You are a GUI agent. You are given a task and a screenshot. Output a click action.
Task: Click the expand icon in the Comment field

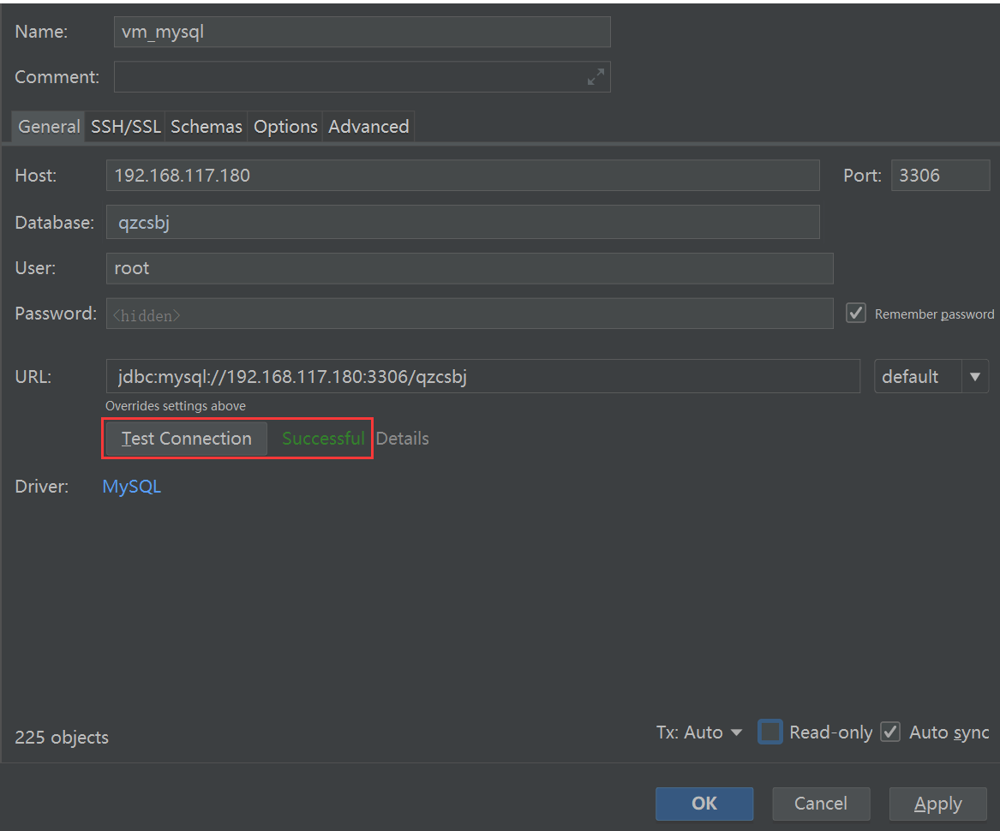pyautogui.click(x=596, y=76)
